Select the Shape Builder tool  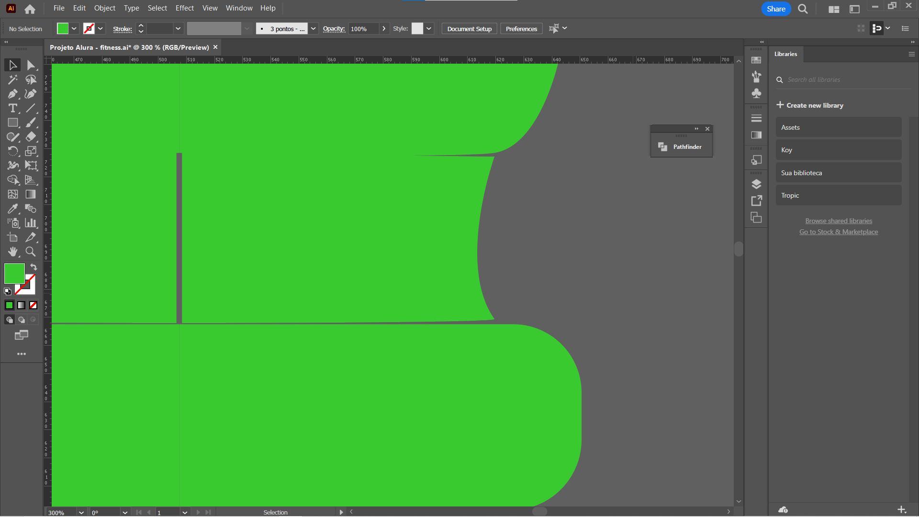click(13, 180)
